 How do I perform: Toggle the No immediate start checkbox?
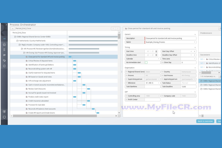[x=146, y=63]
